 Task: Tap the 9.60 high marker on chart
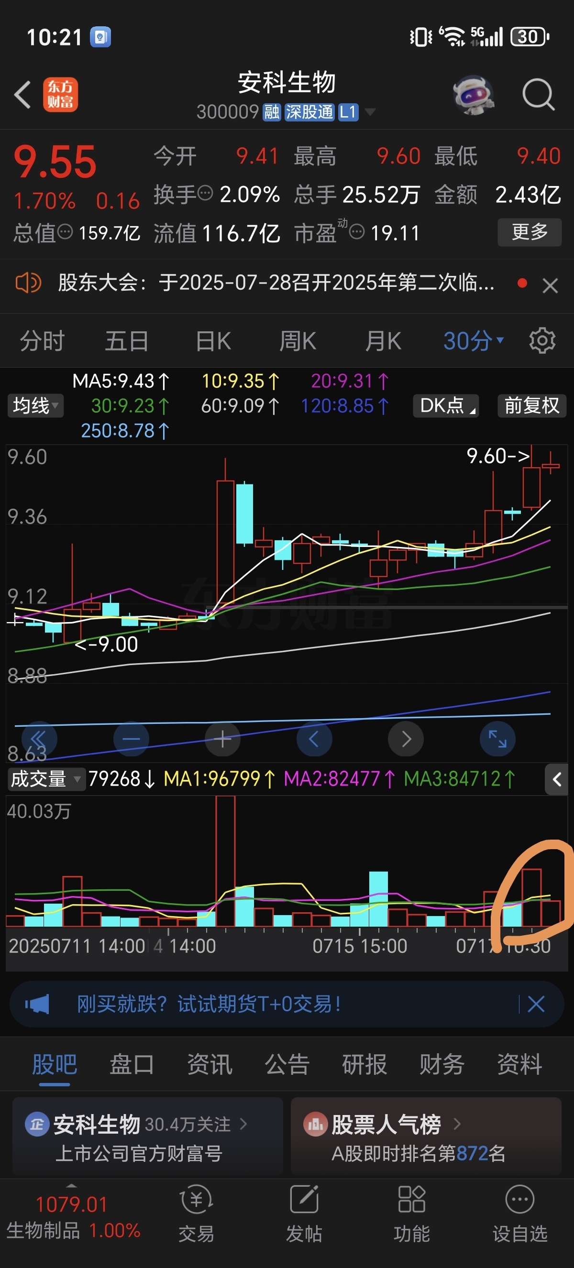(498, 456)
